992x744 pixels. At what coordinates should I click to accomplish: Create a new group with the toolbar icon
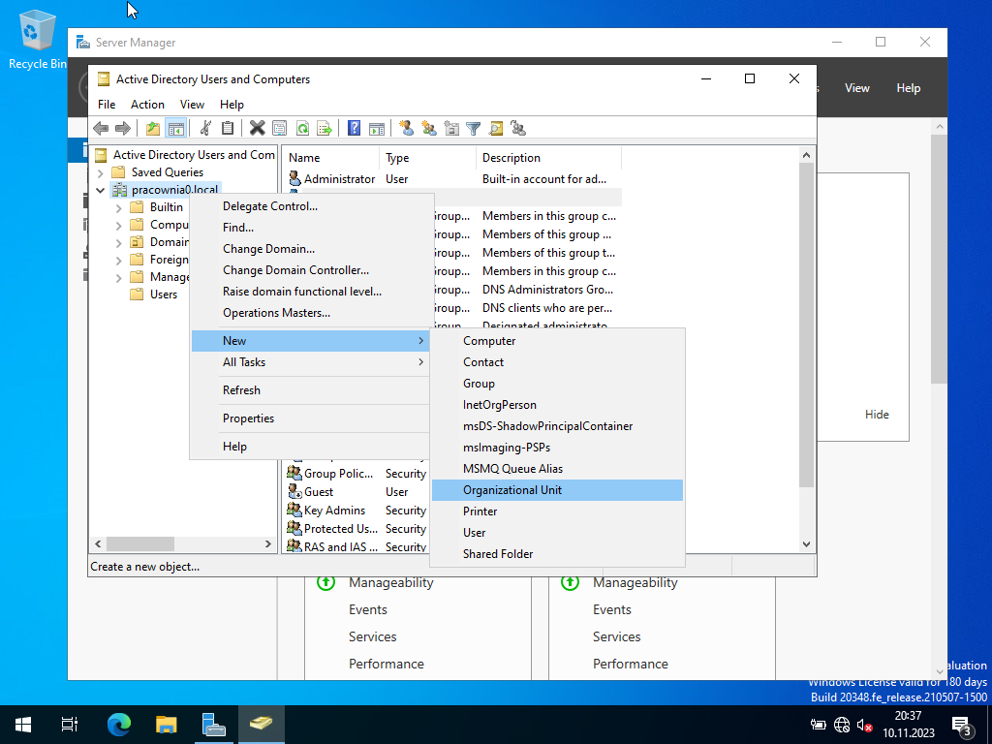(x=429, y=129)
